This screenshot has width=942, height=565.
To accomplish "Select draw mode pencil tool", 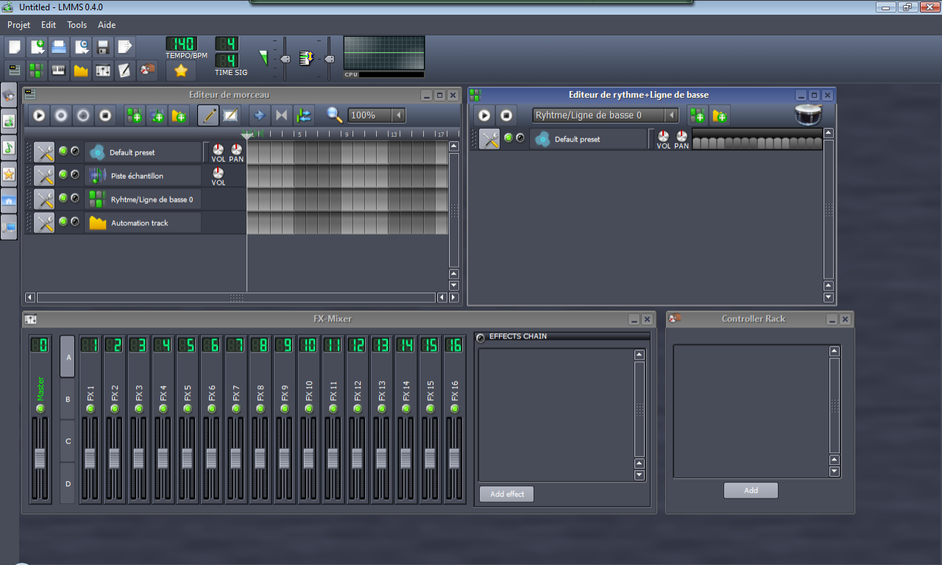I will [x=208, y=115].
